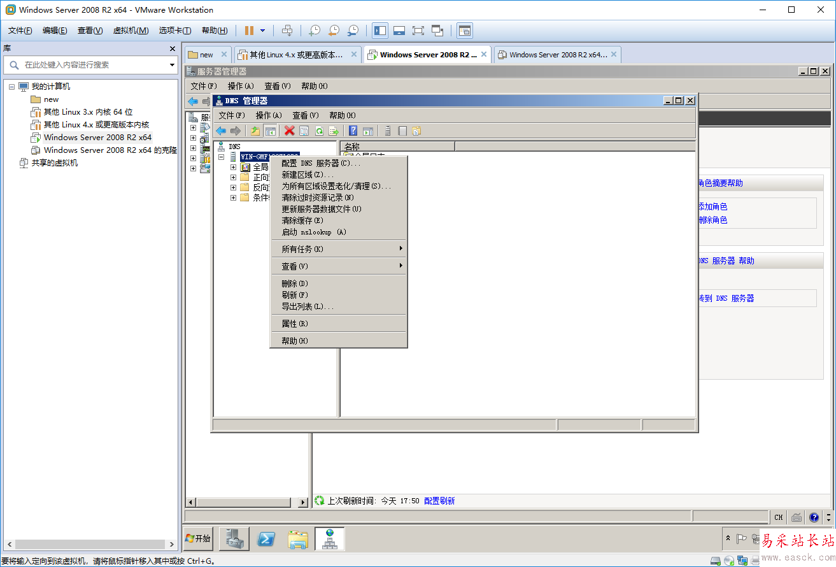Image resolution: width=836 pixels, height=567 pixels.
Task: Click the lined-list icon in DNS Manager toolbar
Action: (402, 131)
